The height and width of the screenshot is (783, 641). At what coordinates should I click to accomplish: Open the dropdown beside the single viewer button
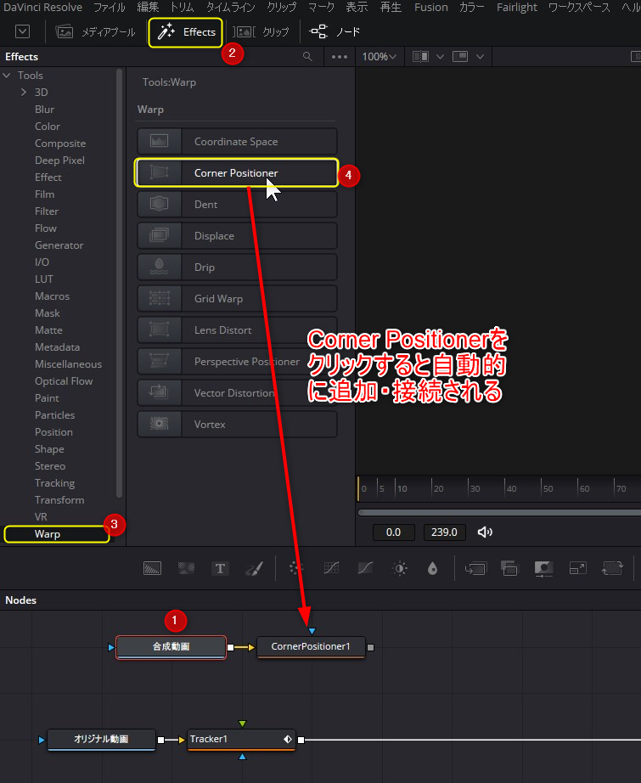[x=480, y=56]
